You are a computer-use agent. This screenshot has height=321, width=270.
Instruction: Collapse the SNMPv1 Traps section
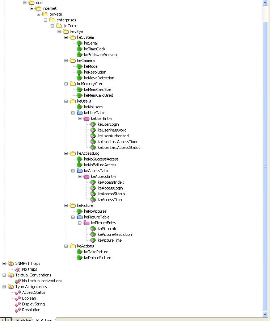click(4, 263)
